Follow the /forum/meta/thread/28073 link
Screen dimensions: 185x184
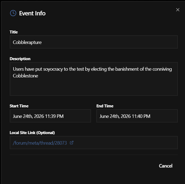pos(40,143)
